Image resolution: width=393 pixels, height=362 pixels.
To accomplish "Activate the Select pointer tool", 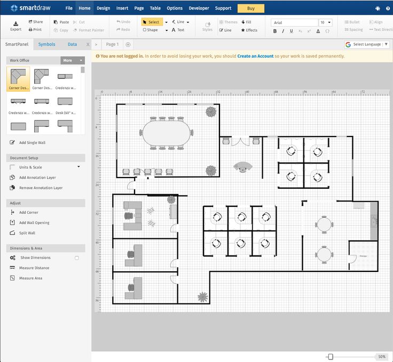I will tap(151, 22).
